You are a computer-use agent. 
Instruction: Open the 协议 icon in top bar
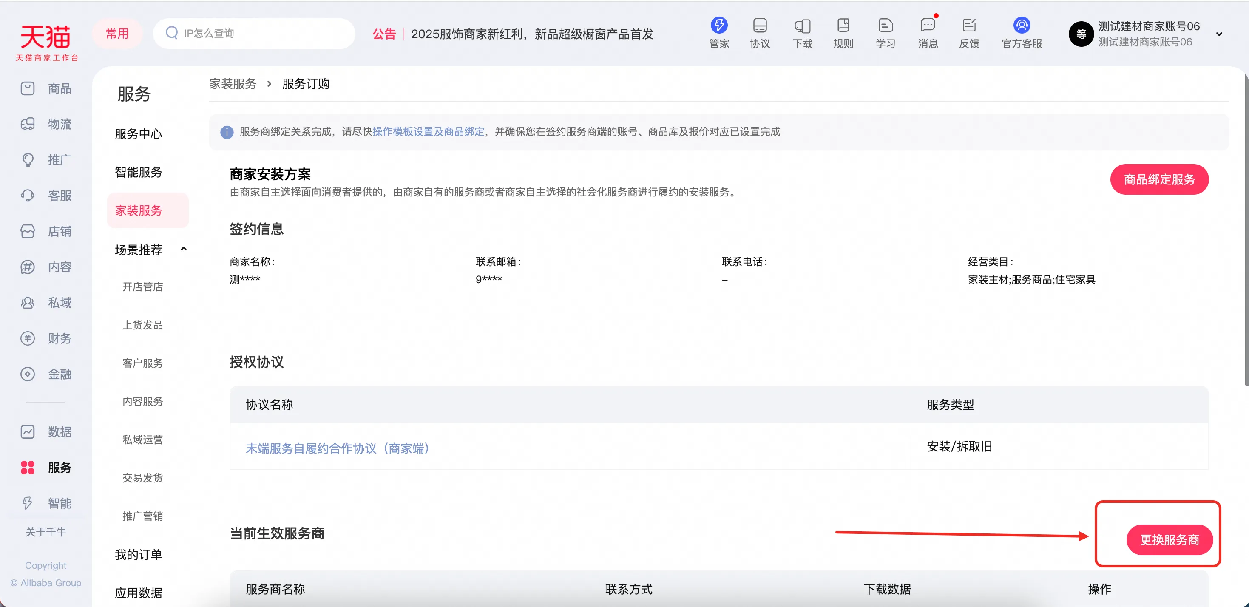coord(760,33)
